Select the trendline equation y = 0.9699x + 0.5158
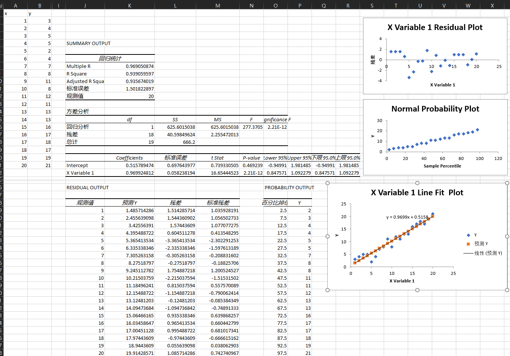 coord(407,217)
